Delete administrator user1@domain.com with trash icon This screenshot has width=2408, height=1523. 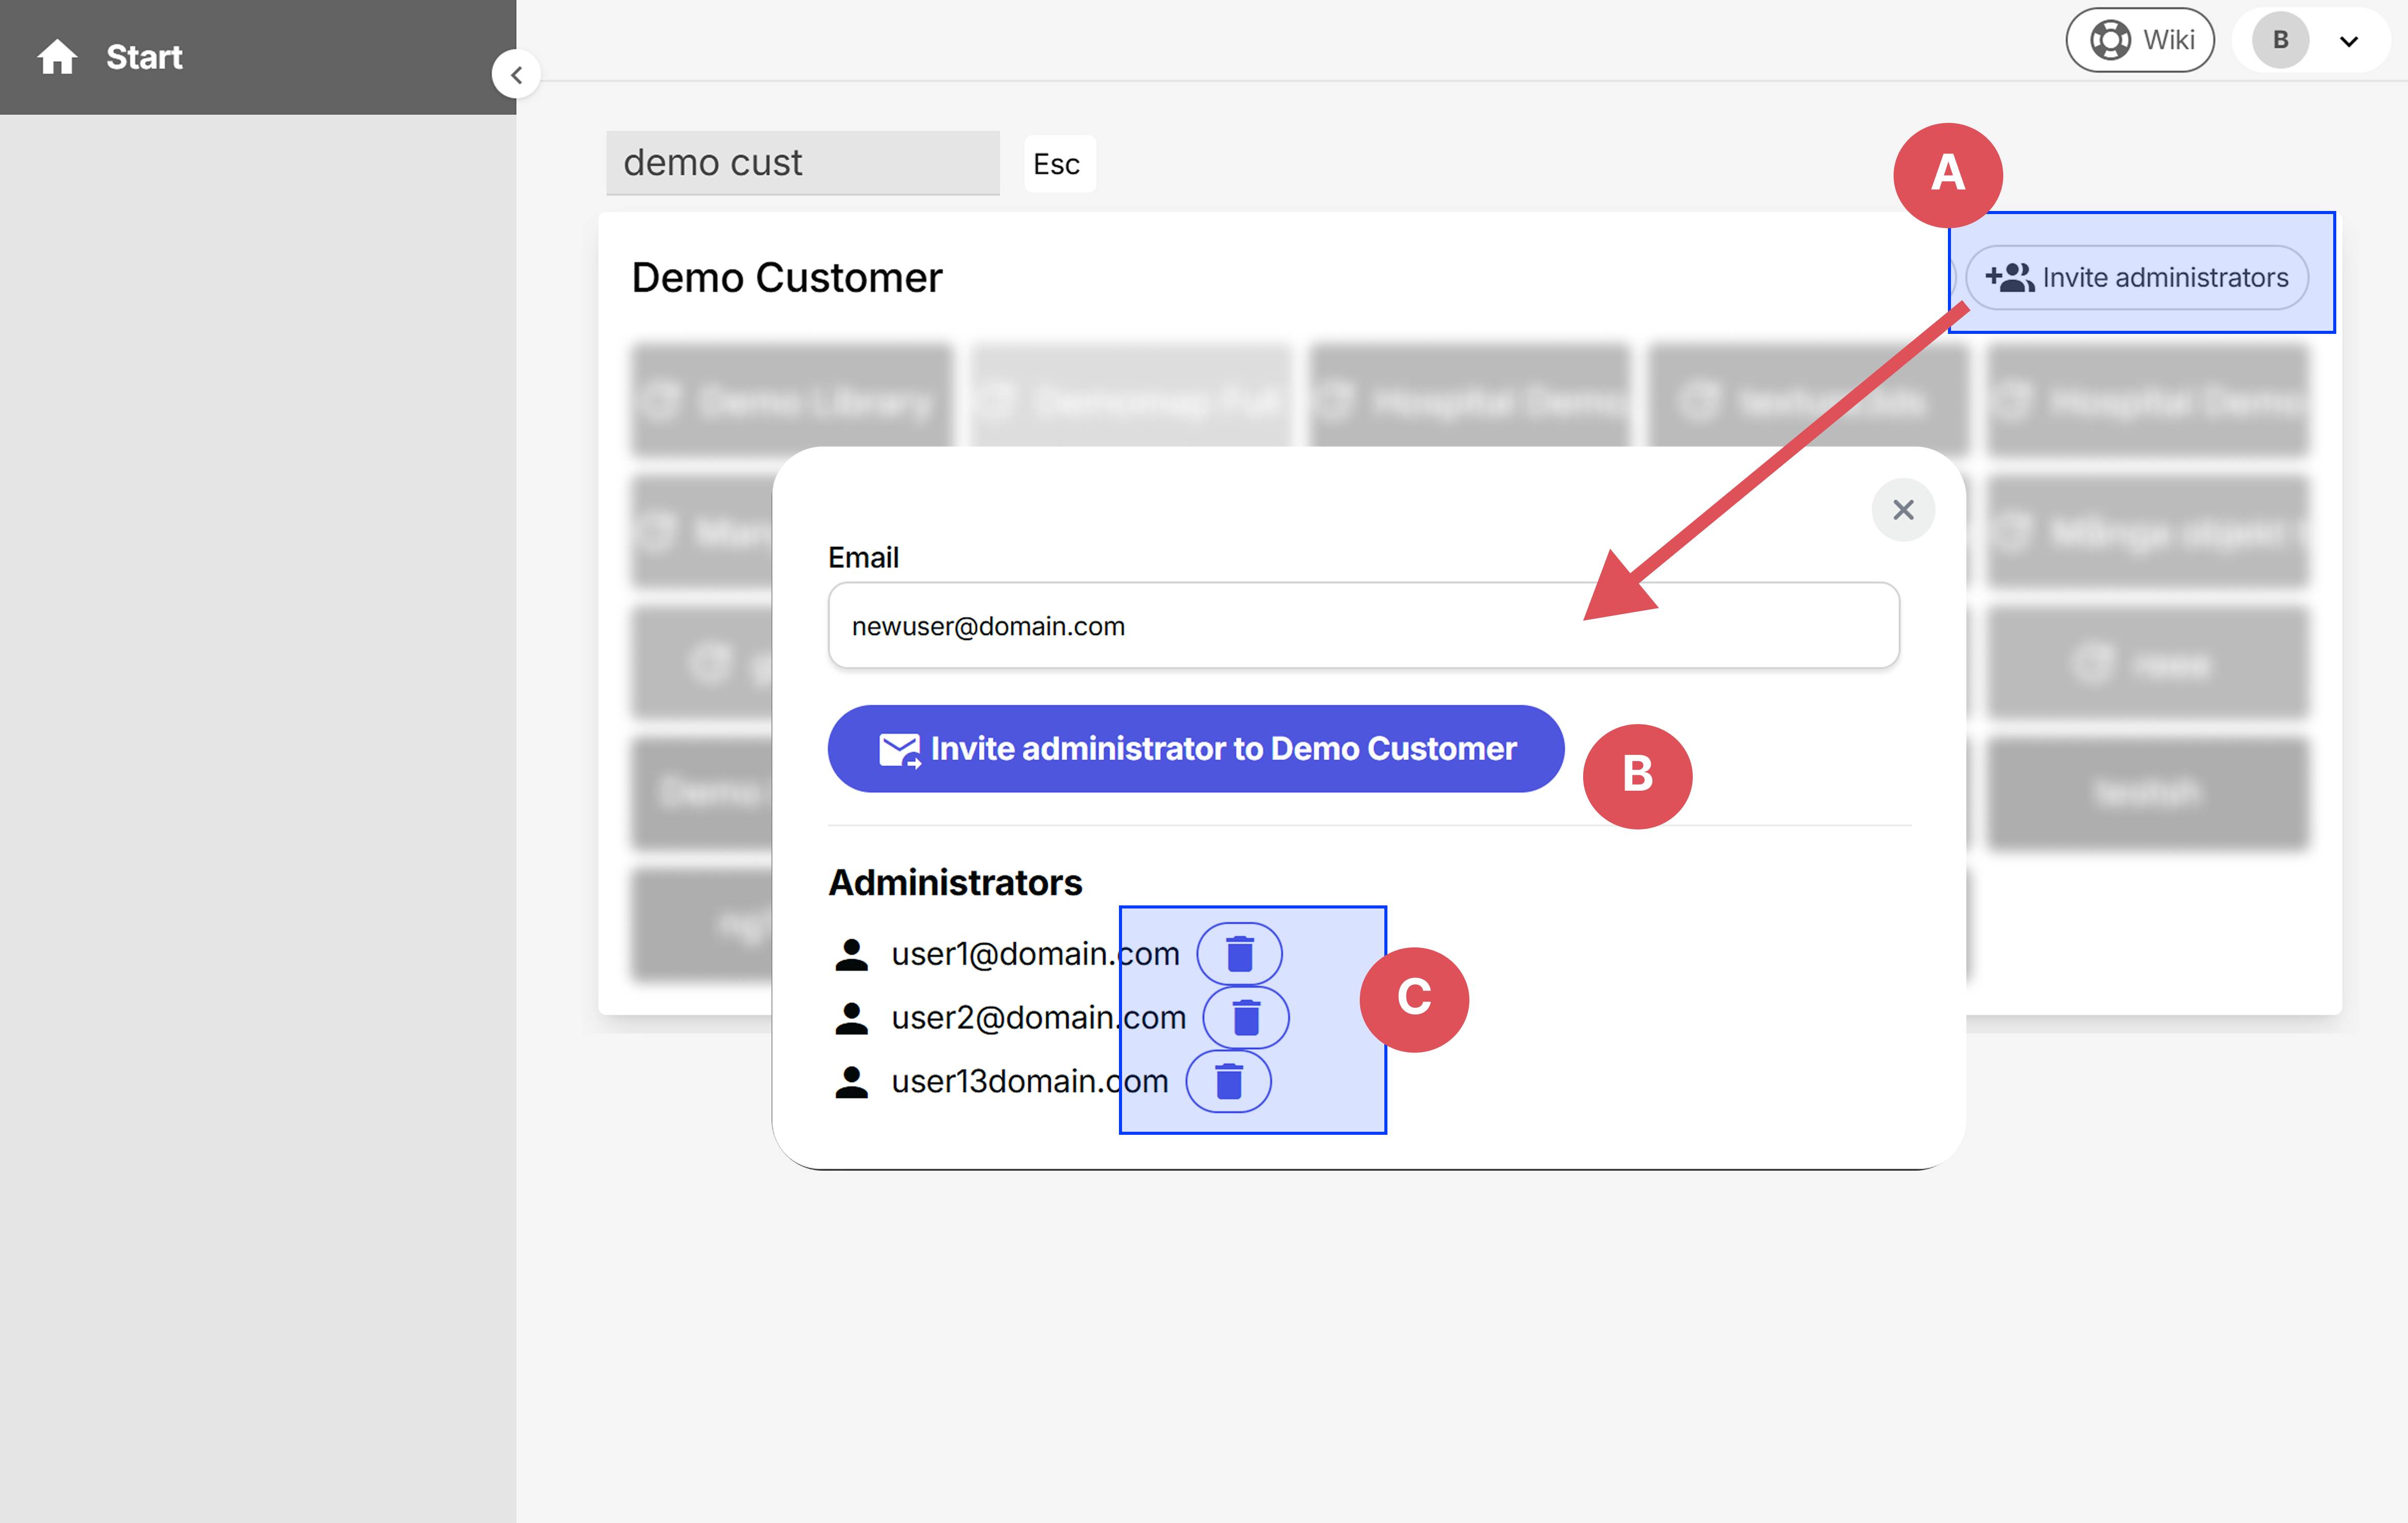point(1240,955)
